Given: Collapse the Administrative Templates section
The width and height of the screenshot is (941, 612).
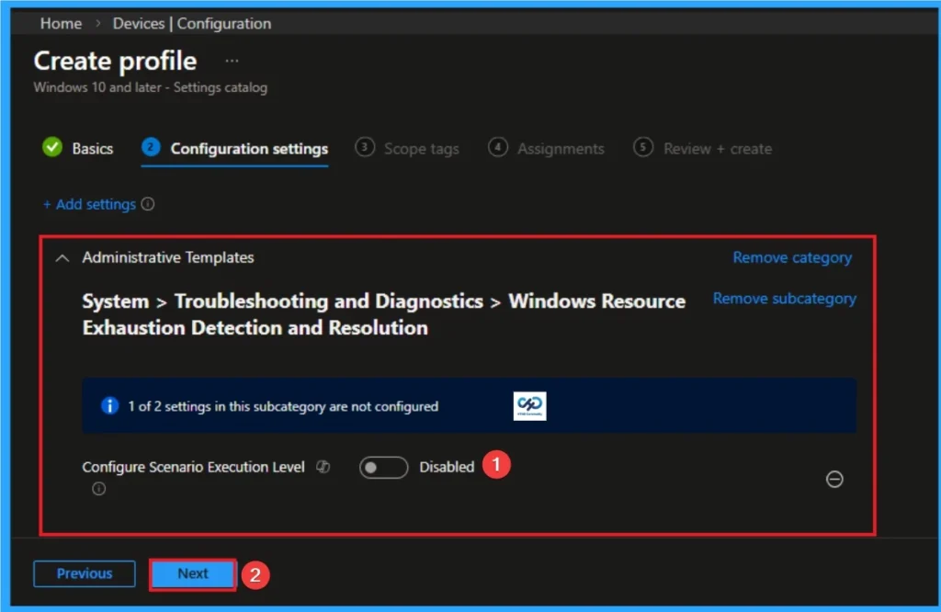Looking at the screenshot, I should [62, 258].
